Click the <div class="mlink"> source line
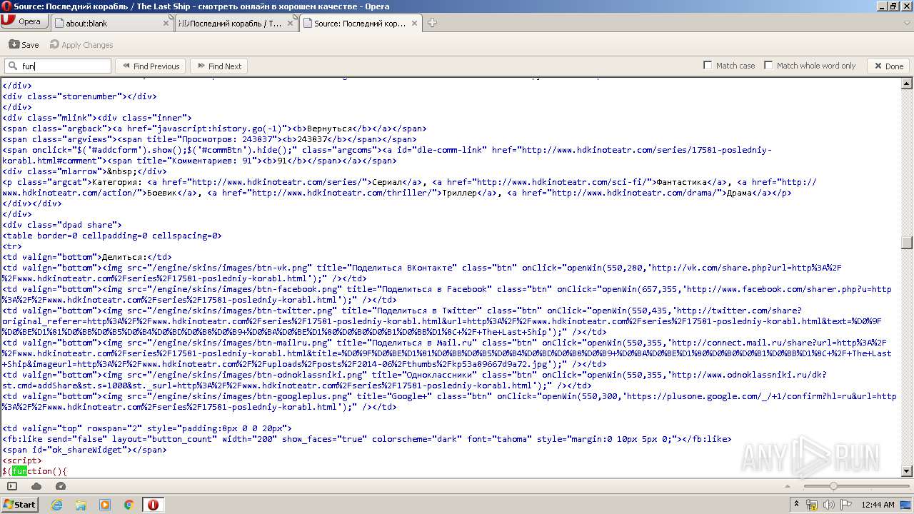The image size is (914, 514). pyautogui.click(x=97, y=118)
